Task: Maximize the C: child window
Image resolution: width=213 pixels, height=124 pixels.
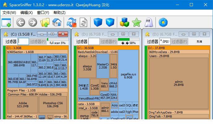Action: pos(52,34)
